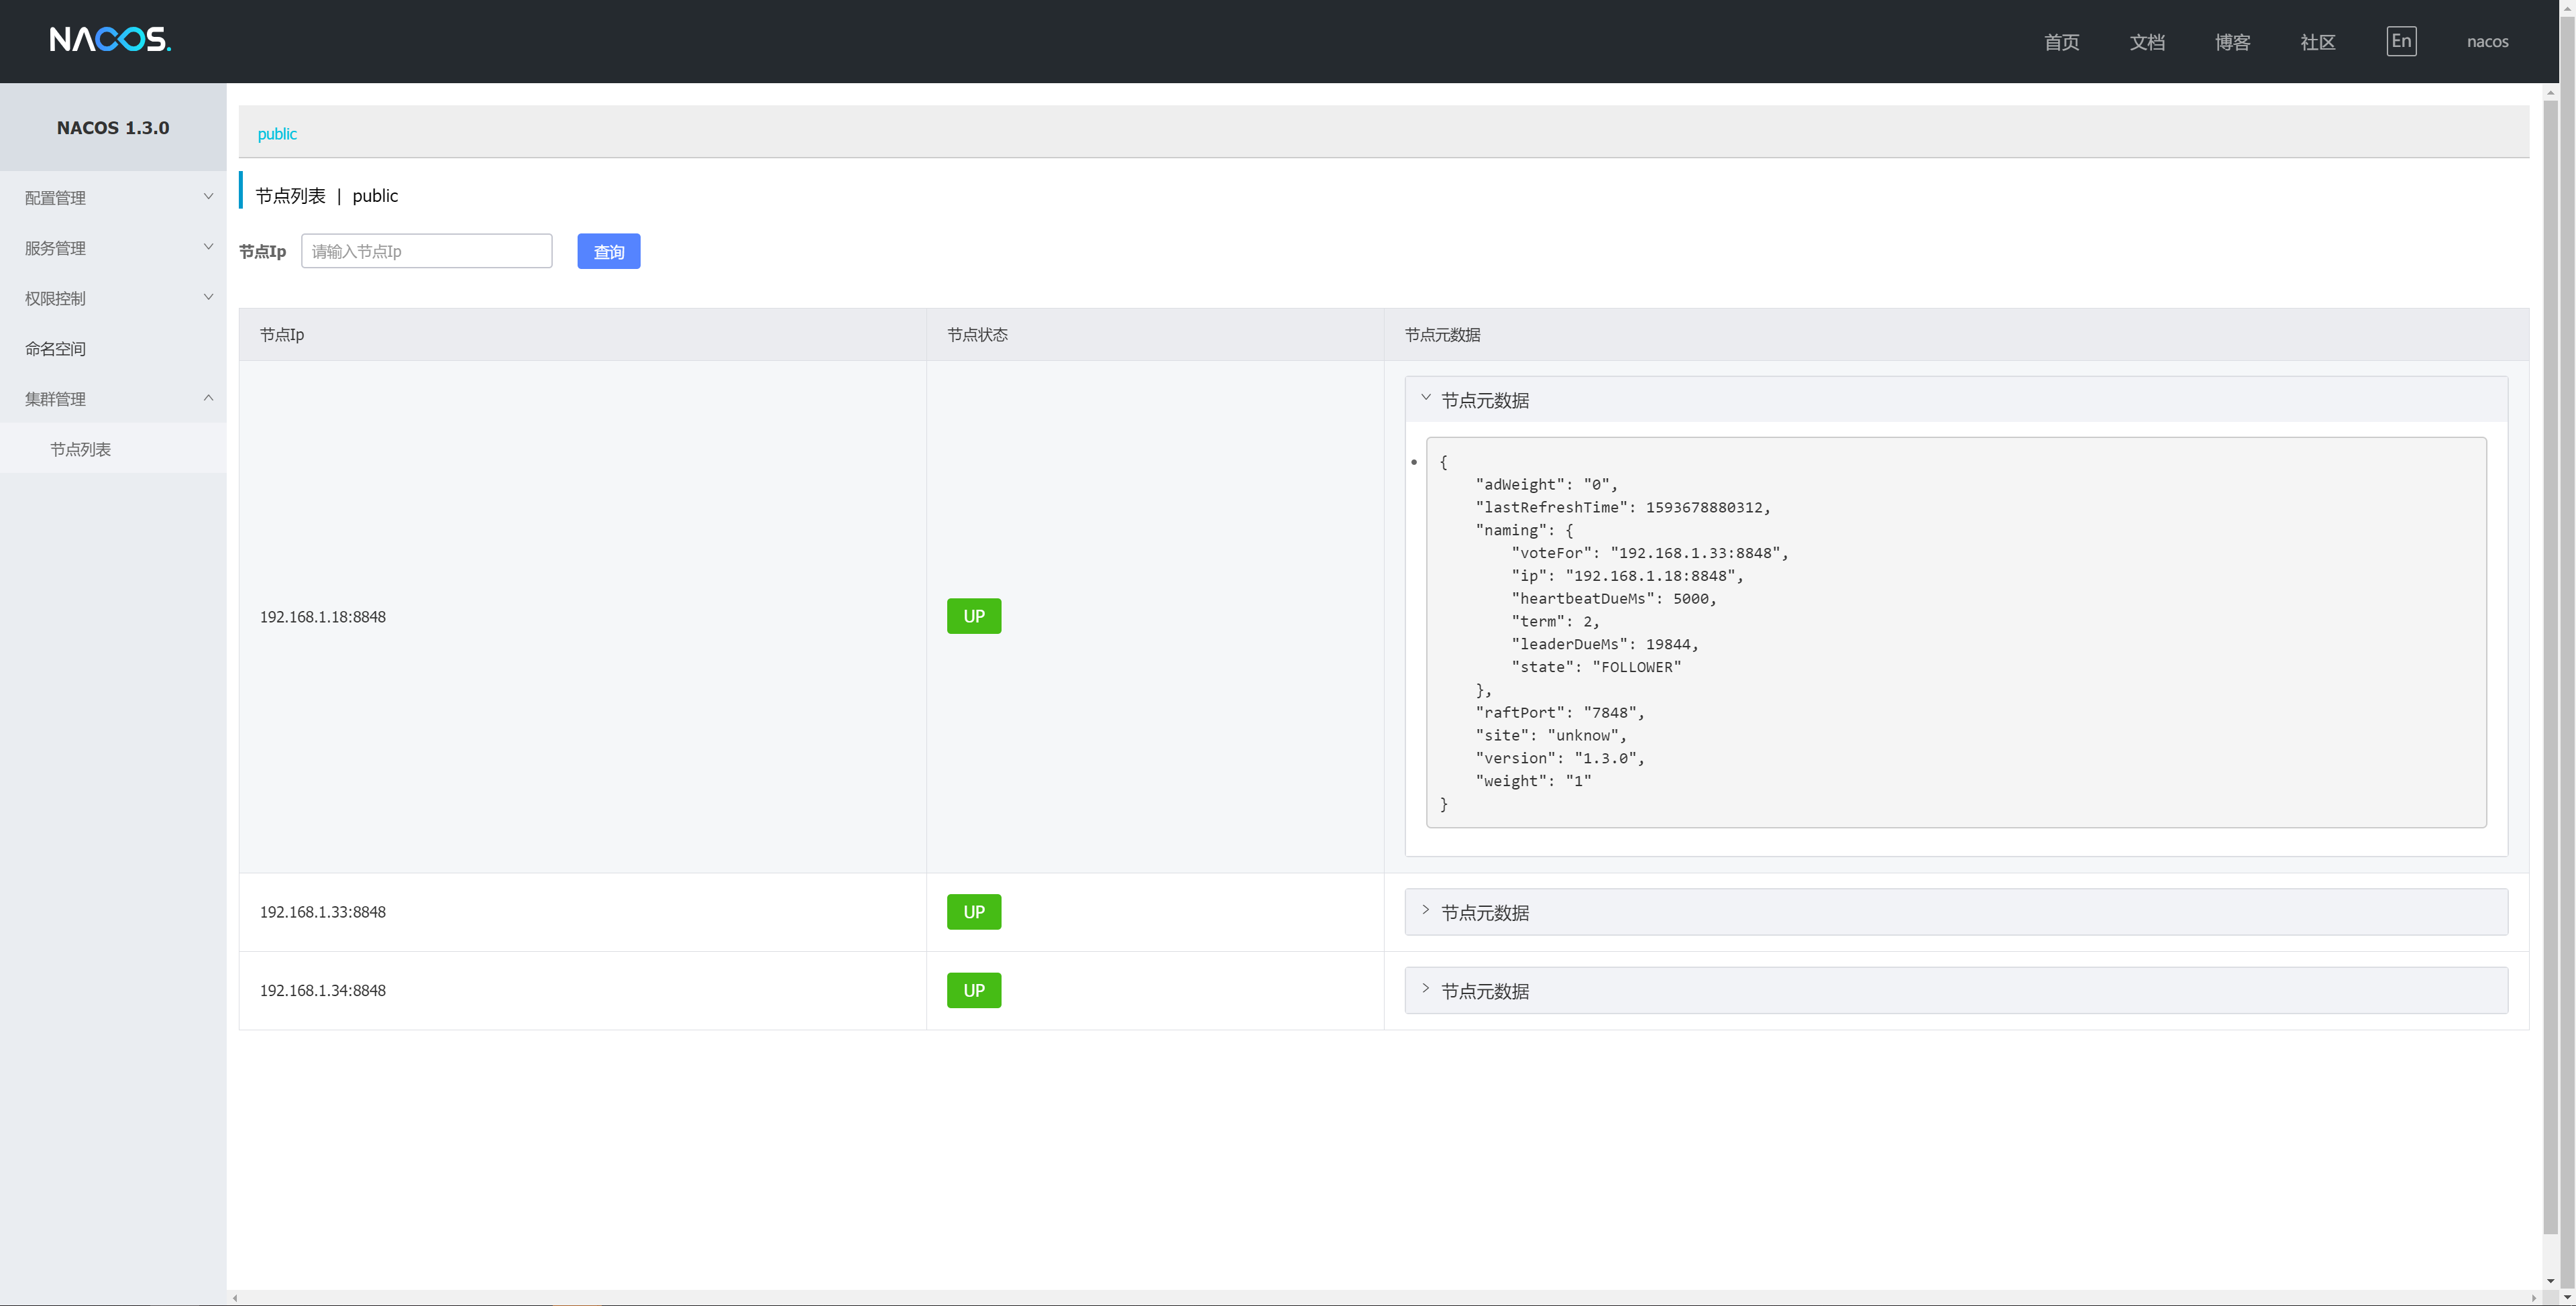Visit the 博客 blog section
Image resolution: width=2576 pixels, height=1306 pixels.
coord(2232,41)
